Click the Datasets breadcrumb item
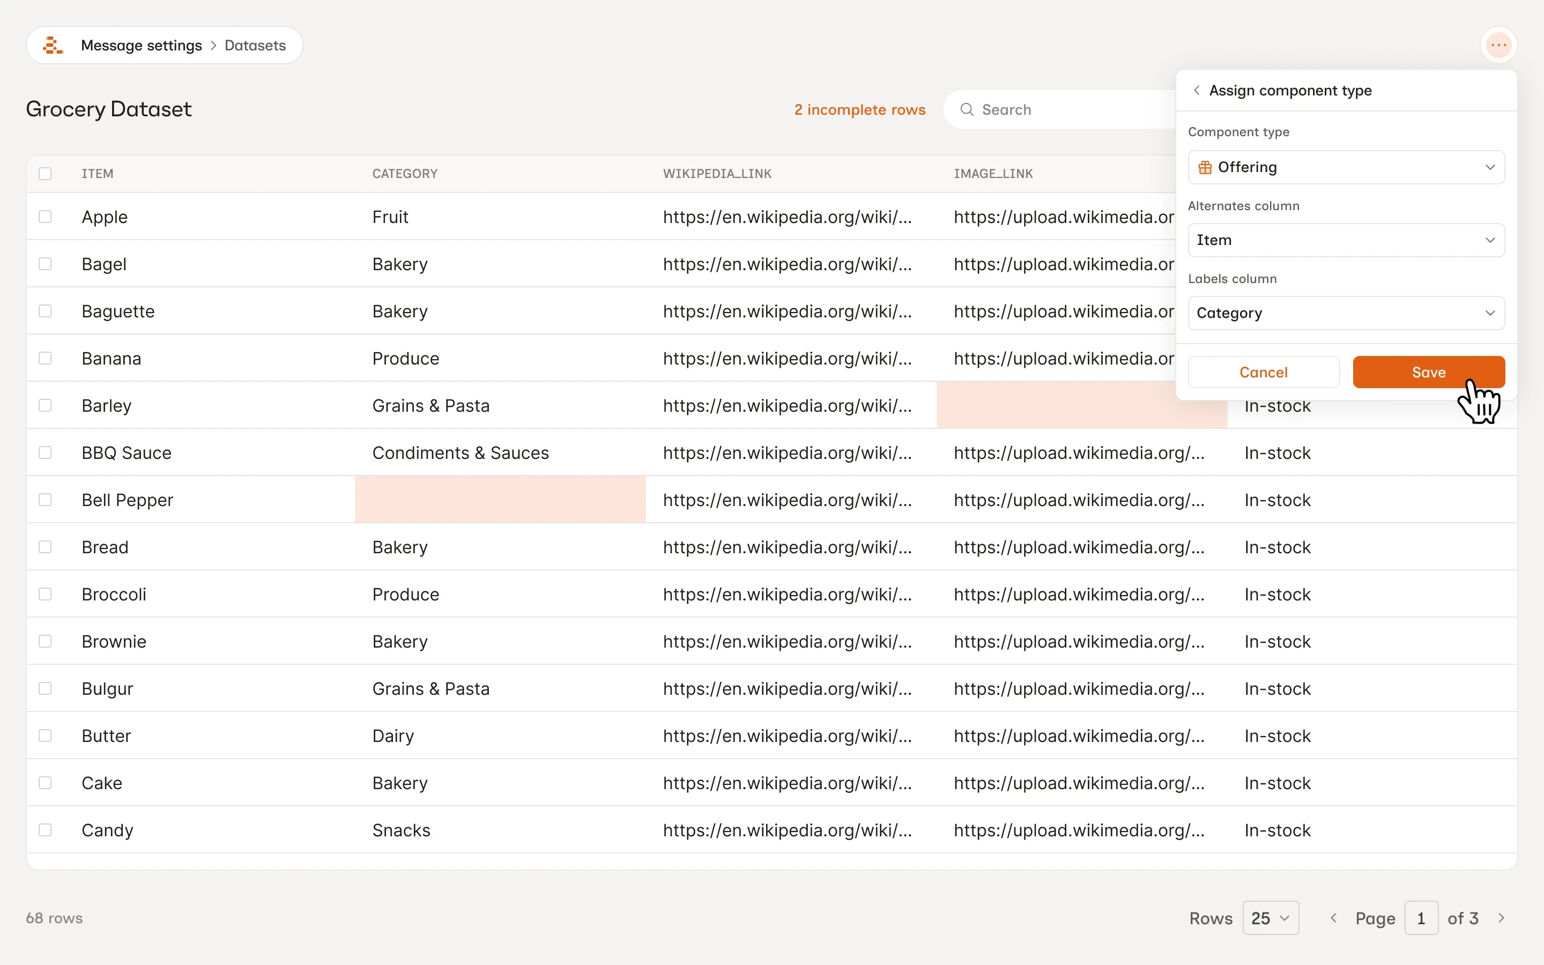This screenshot has height=965, width=1544. point(255,46)
